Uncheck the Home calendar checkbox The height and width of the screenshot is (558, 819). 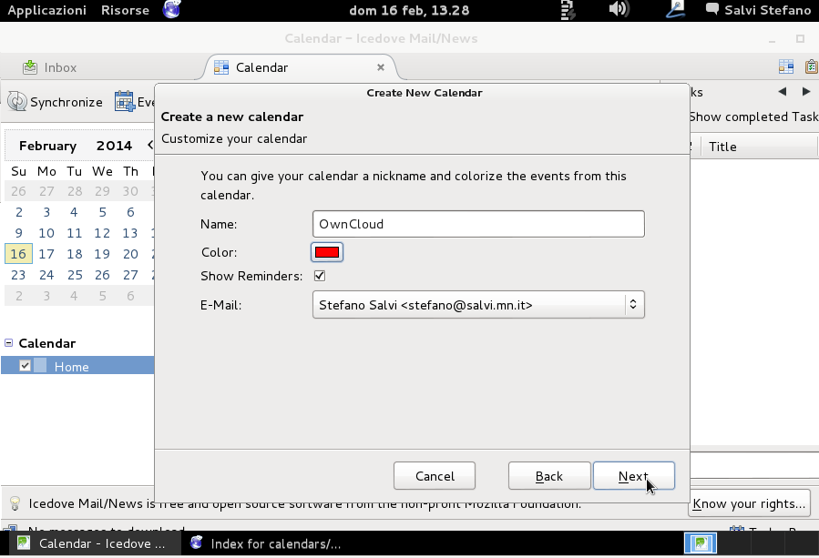click(x=26, y=366)
